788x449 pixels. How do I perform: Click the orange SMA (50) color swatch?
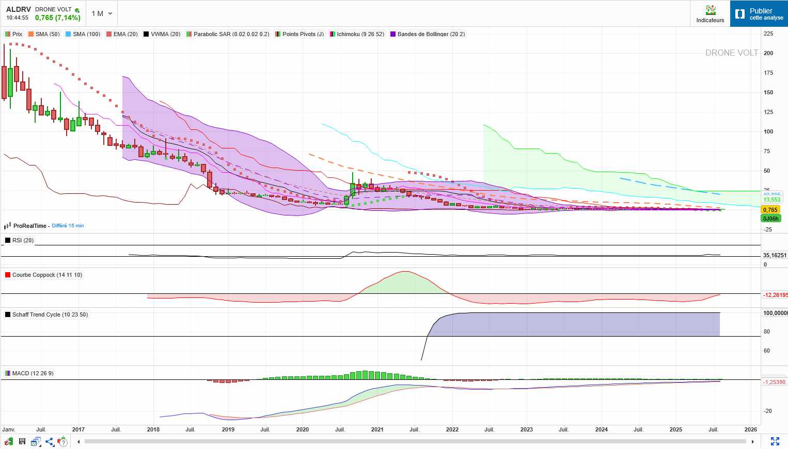pos(31,34)
